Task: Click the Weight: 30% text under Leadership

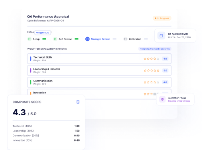Action: (40, 72)
